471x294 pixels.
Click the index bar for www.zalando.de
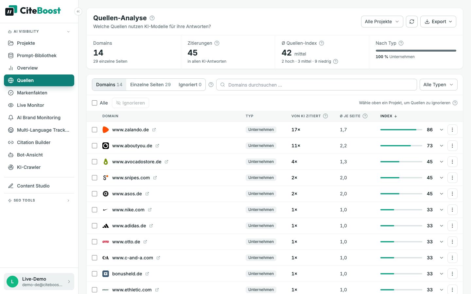[x=401, y=130]
